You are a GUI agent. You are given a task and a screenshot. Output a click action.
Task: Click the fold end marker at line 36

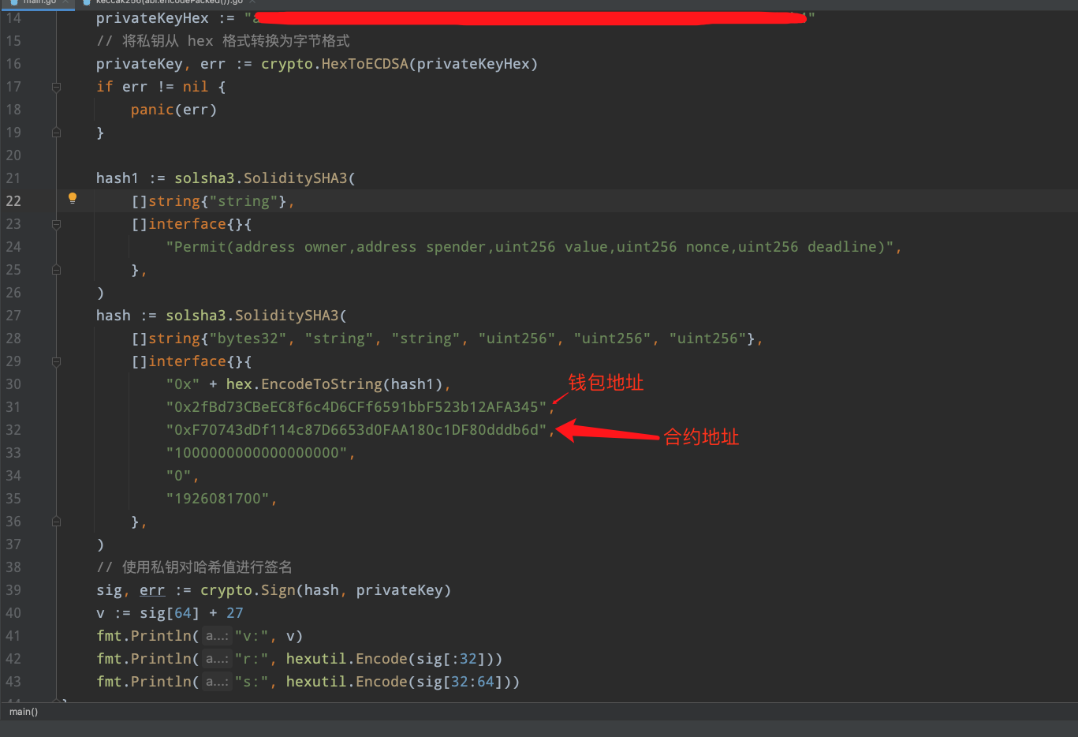[x=56, y=522]
